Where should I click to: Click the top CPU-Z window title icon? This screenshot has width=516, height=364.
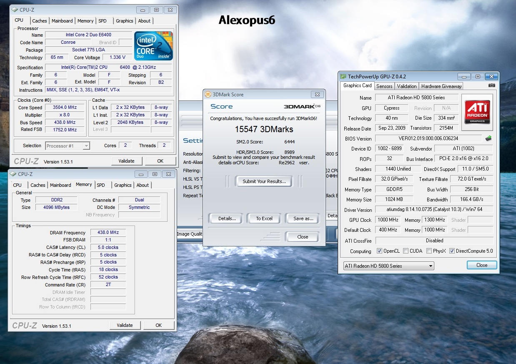[x=14, y=10]
